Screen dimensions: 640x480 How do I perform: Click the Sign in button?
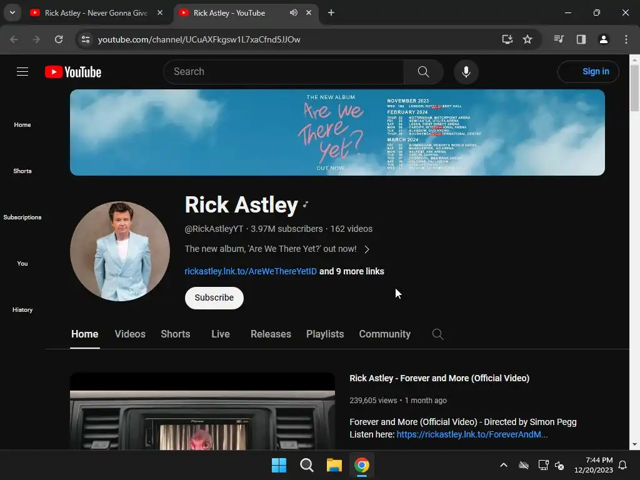coord(588,72)
